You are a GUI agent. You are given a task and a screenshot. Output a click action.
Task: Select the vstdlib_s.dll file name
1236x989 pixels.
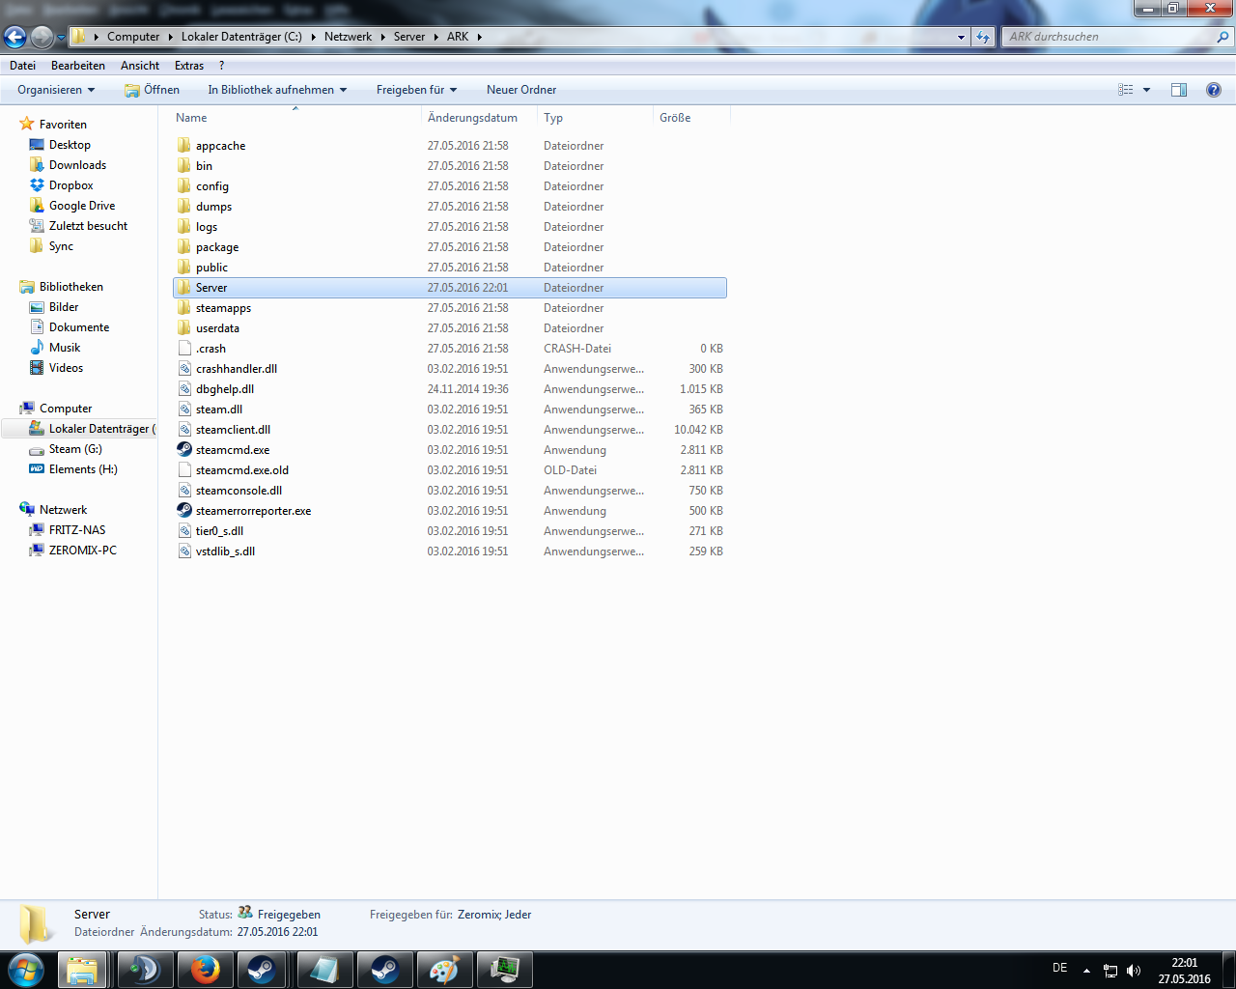[225, 551]
